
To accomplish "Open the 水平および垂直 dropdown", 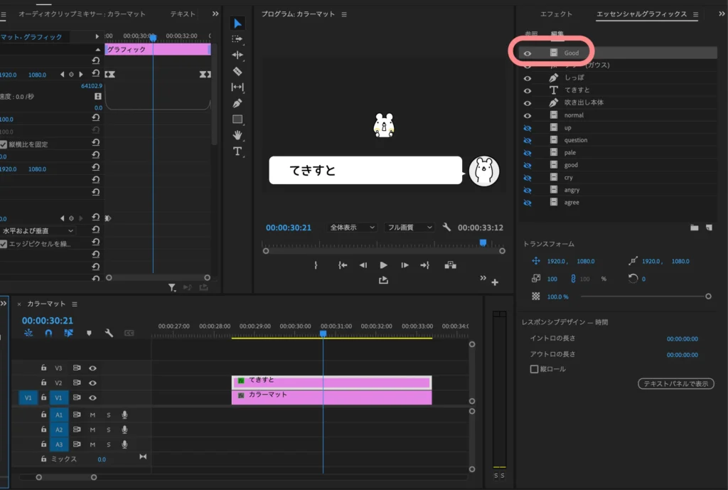I will point(38,231).
